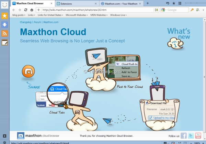Open the Changelog link
206x144 pixels.
pyautogui.click(x=26, y=22)
